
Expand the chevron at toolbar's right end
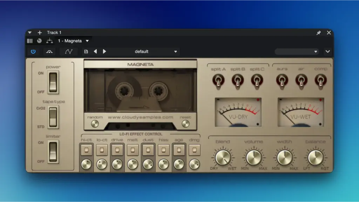[328, 52]
